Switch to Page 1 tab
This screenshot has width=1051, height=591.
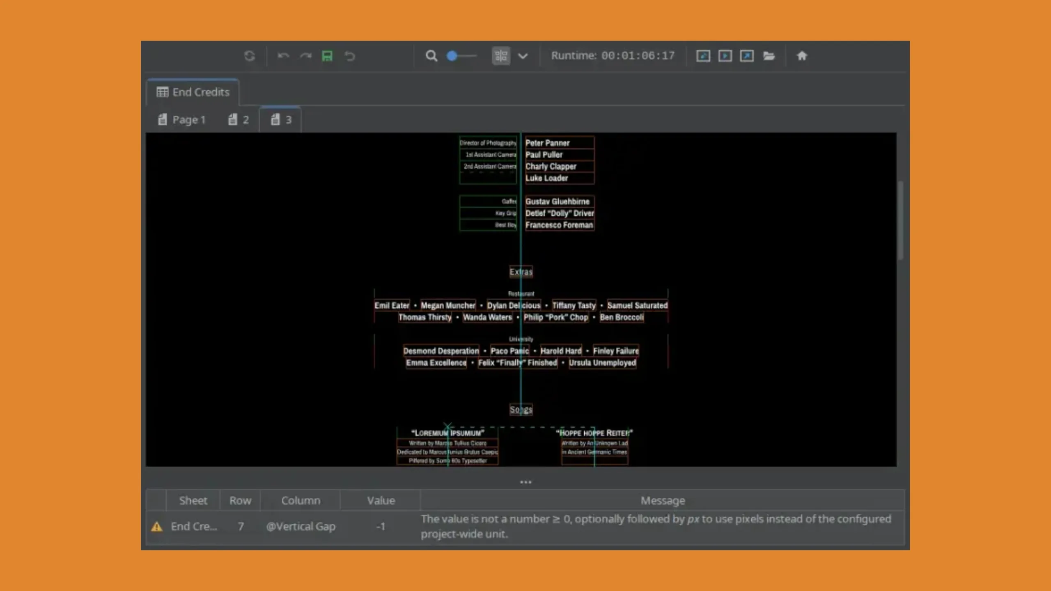click(x=181, y=119)
